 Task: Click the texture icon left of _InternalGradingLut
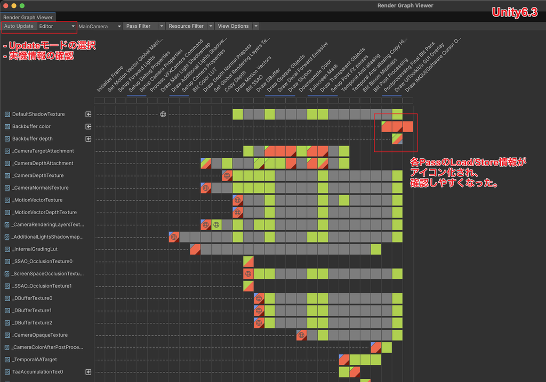(x=7, y=249)
